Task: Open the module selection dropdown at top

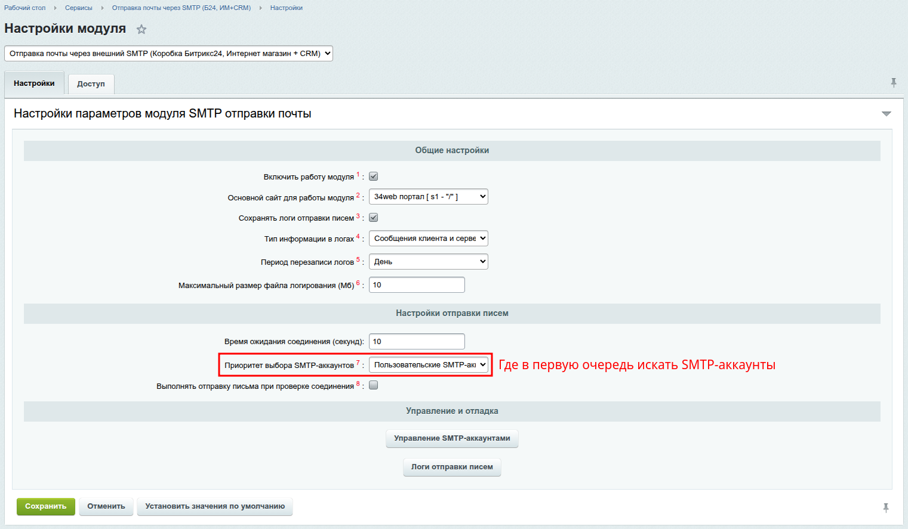Action: point(168,53)
